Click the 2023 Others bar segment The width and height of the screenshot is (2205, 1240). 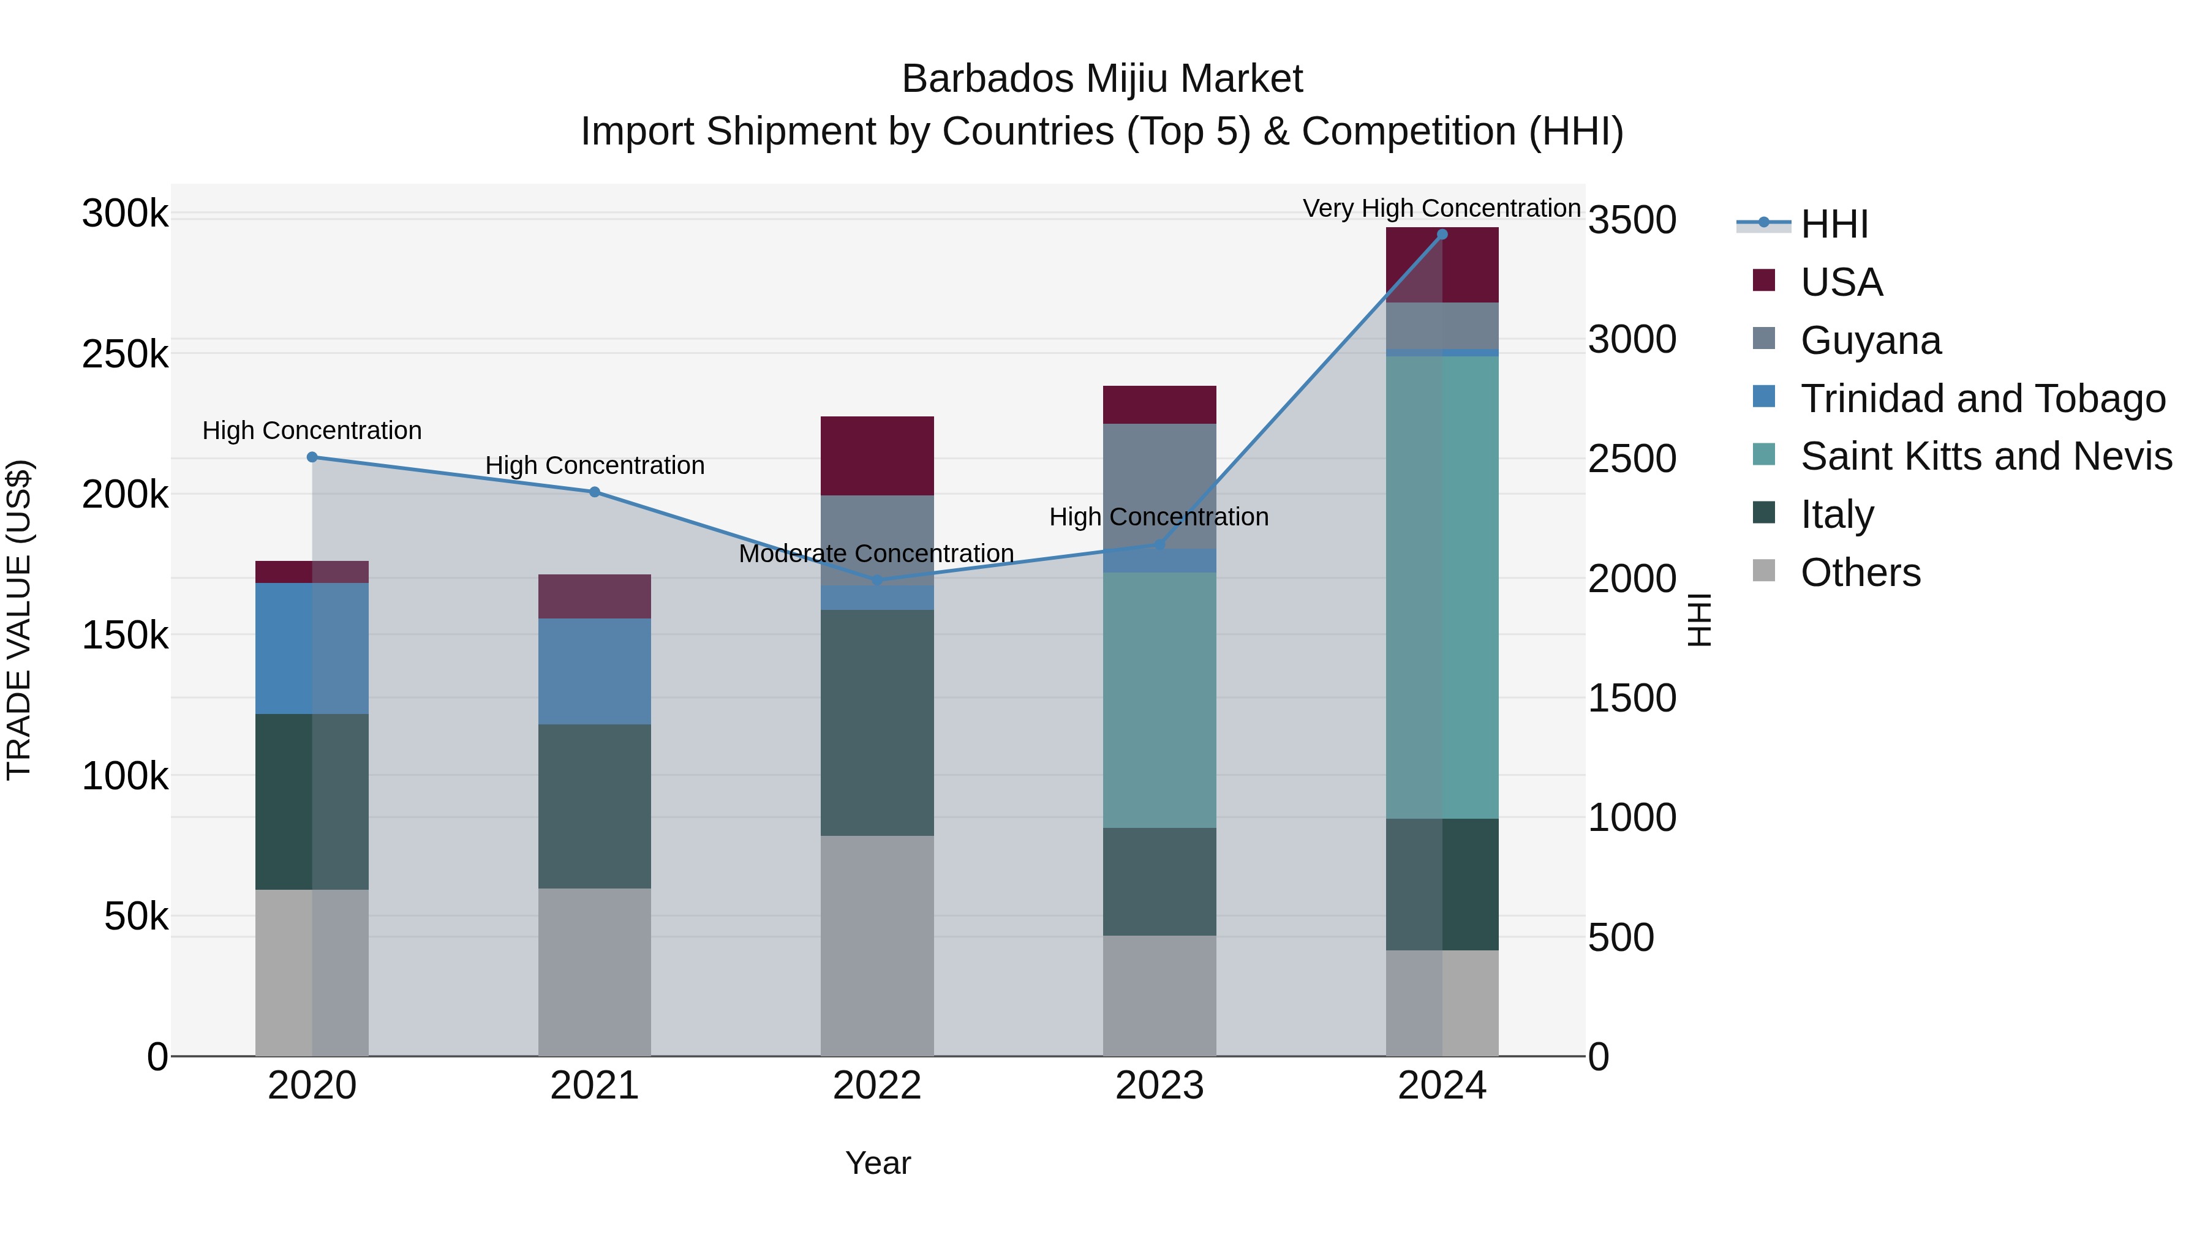1160,995
